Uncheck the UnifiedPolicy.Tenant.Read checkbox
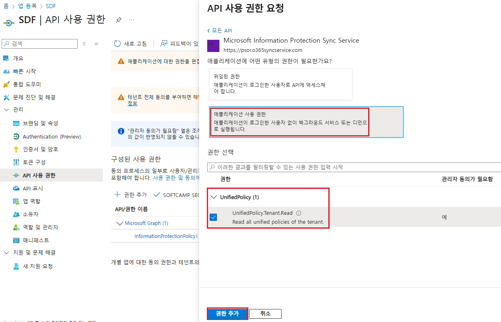Screen dimensions: 501x322 [213, 217]
